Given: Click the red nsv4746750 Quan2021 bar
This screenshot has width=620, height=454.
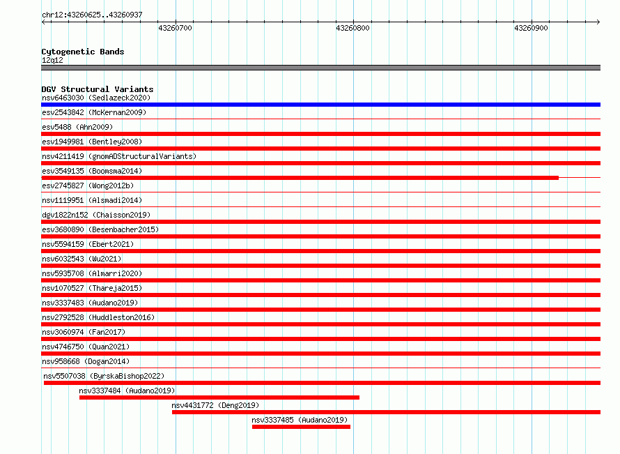Looking at the screenshot, I should (x=320, y=354).
